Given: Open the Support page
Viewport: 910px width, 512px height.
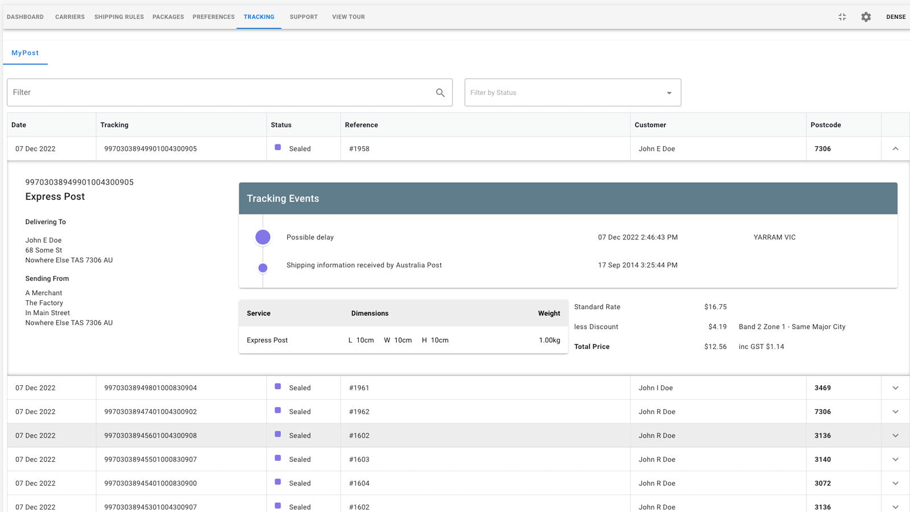Looking at the screenshot, I should pos(303,17).
